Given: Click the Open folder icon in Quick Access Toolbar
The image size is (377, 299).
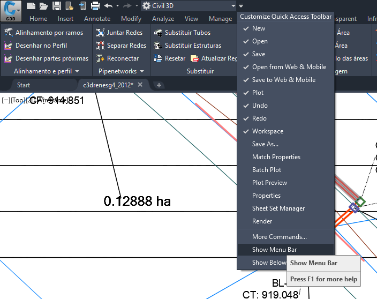Looking at the screenshot, I should (43, 6).
